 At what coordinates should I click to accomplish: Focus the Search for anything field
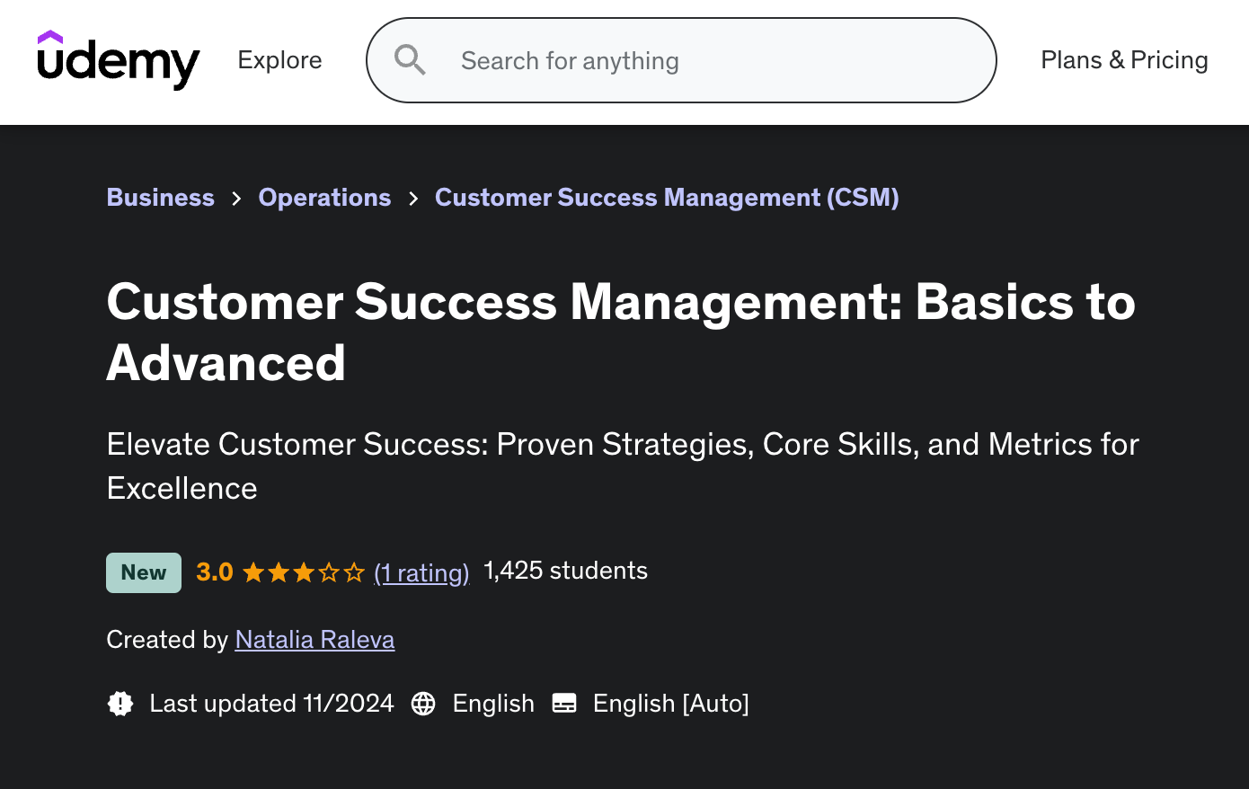[x=681, y=60]
